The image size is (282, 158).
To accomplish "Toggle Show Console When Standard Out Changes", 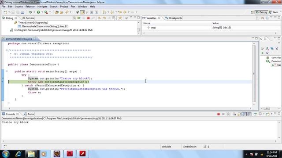I will click(x=244, y=114).
